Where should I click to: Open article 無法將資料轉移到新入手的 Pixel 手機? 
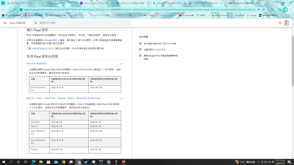(160, 43)
